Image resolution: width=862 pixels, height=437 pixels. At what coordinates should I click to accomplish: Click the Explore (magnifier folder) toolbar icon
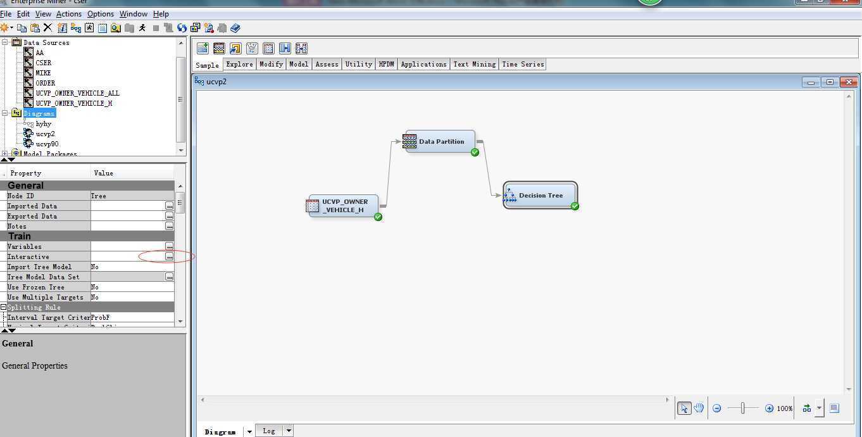click(x=116, y=28)
